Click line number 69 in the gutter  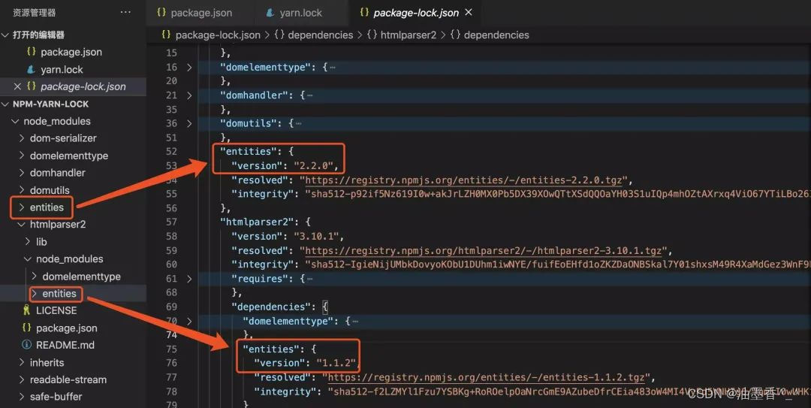click(171, 307)
